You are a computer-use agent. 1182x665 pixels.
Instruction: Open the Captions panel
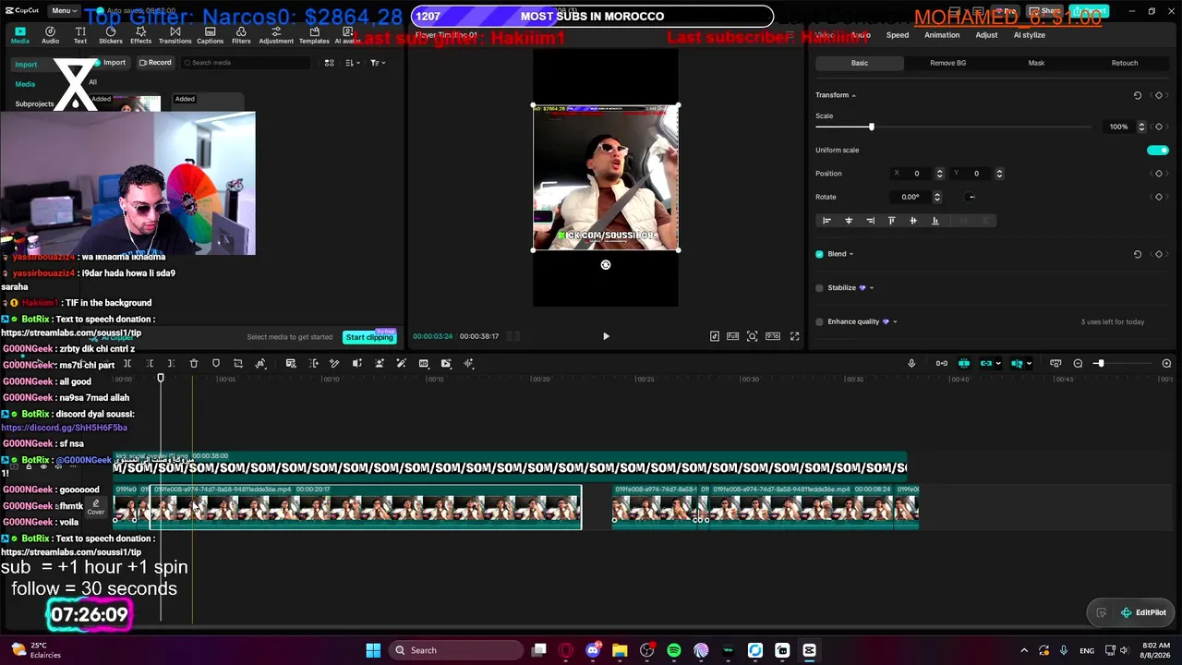coord(210,35)
